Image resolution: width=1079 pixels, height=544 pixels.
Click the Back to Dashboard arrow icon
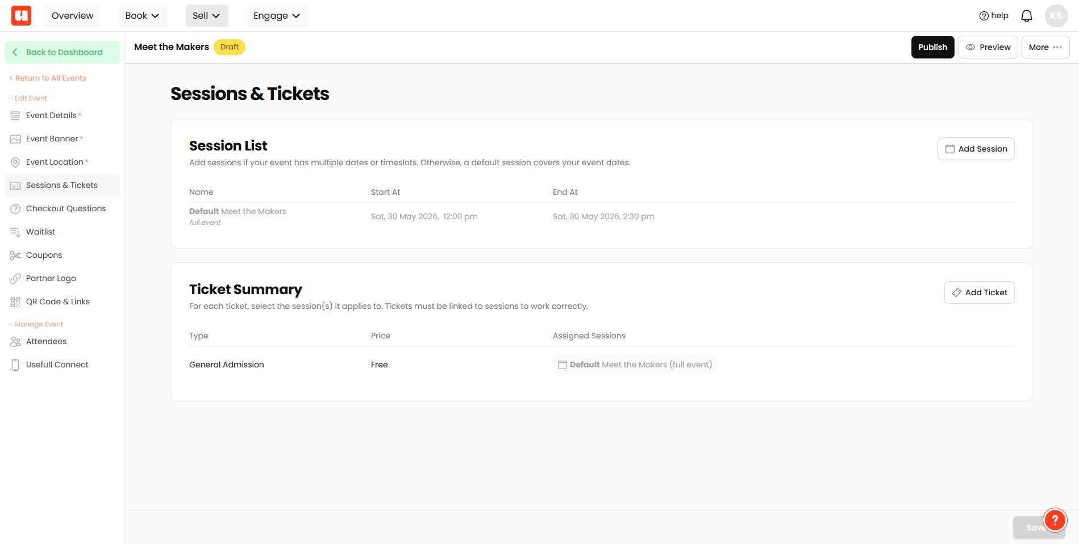click(x=15, y=52)
